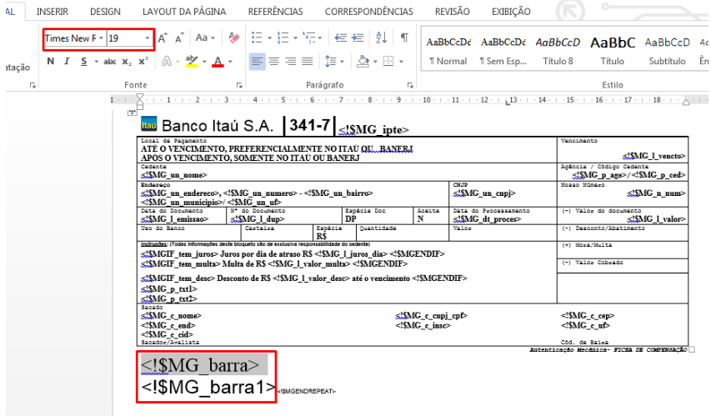Align text left
Image resolution: width=711 pixels, height=416 pixels.
coord(257,61)
